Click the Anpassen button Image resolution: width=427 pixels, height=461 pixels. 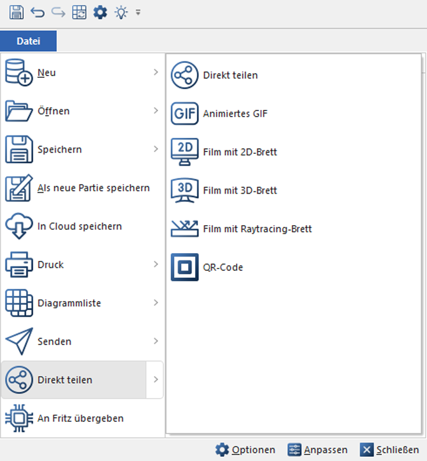[x=317, y=450]
